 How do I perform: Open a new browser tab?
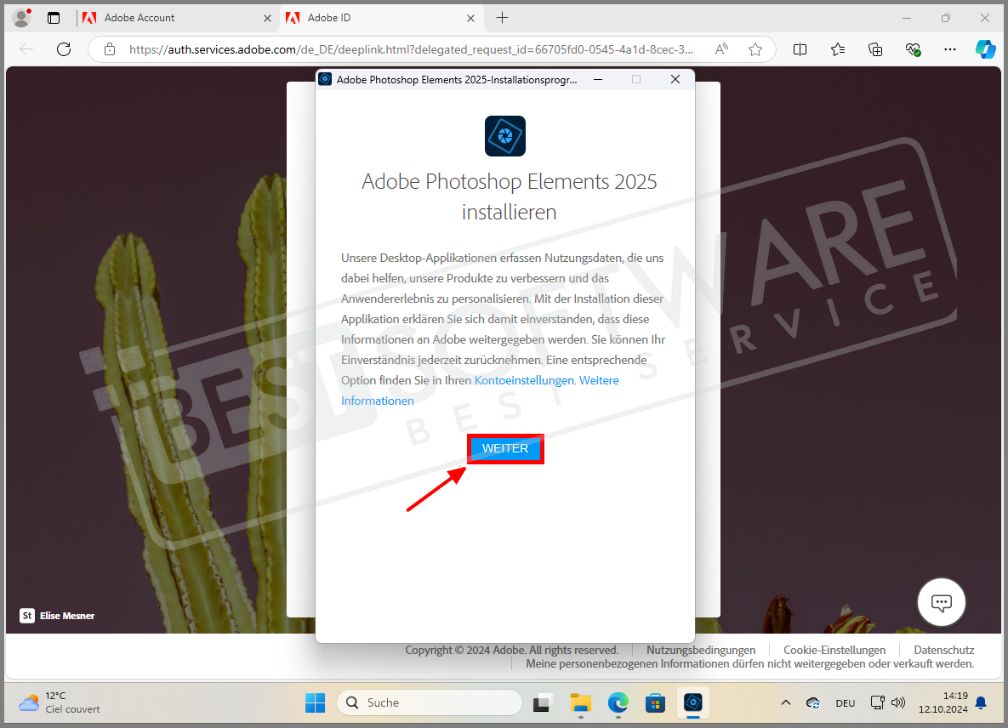point(502,18)
